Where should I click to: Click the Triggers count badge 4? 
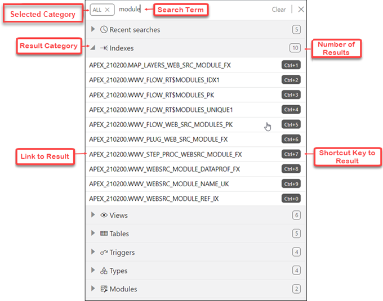(296, 252)
